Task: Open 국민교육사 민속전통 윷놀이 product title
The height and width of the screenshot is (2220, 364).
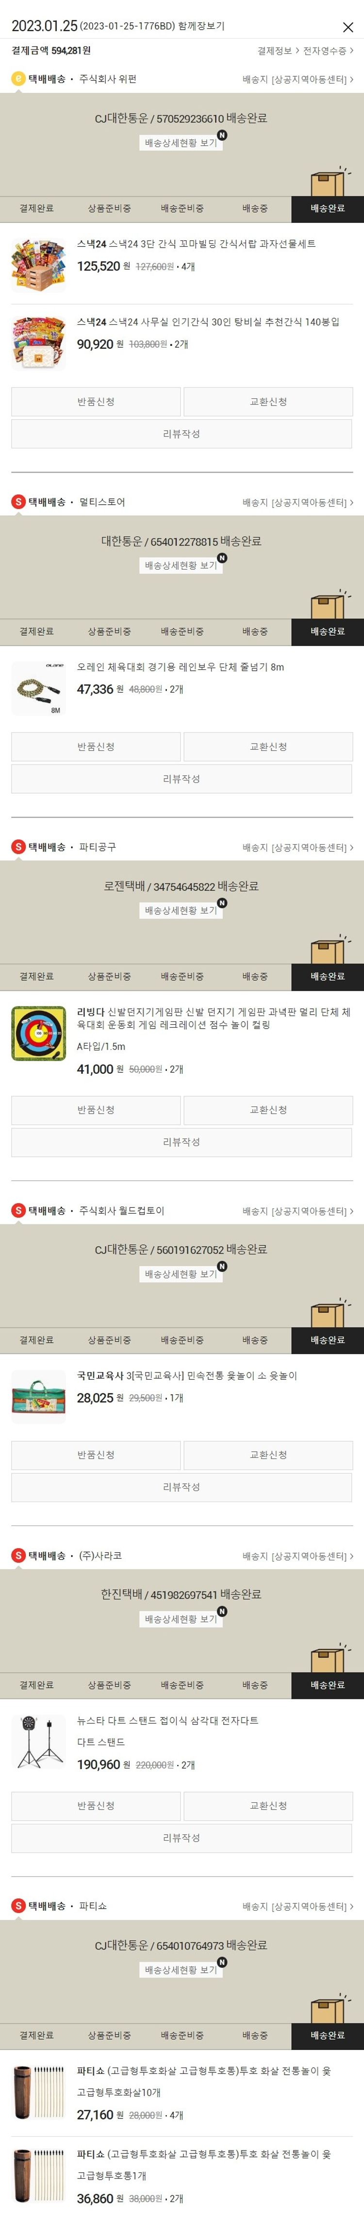Action: tap(187, 1375)
